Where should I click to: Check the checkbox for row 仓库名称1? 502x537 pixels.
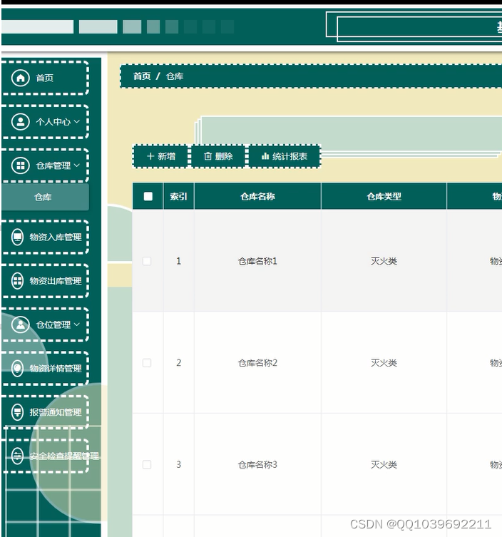[147, 261]
